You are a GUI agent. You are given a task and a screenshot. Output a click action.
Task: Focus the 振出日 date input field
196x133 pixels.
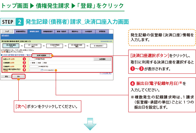[35, 70]
